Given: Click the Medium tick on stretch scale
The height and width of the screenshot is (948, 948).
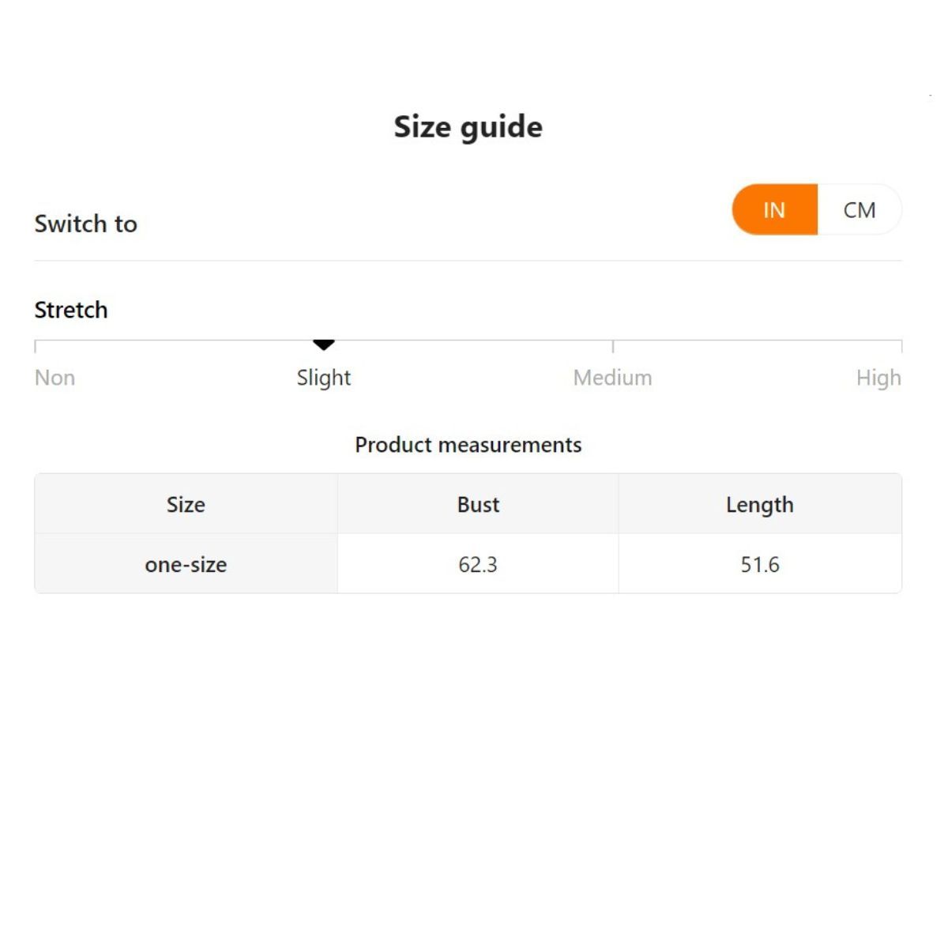Looking at the screenshot, I should [613, 346].
